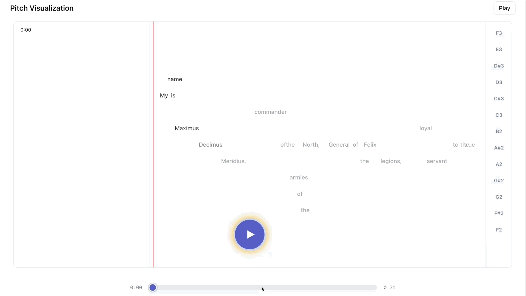Select the D#3 pitch label
This screenshot has width=526, height=296.
point(499,66)
